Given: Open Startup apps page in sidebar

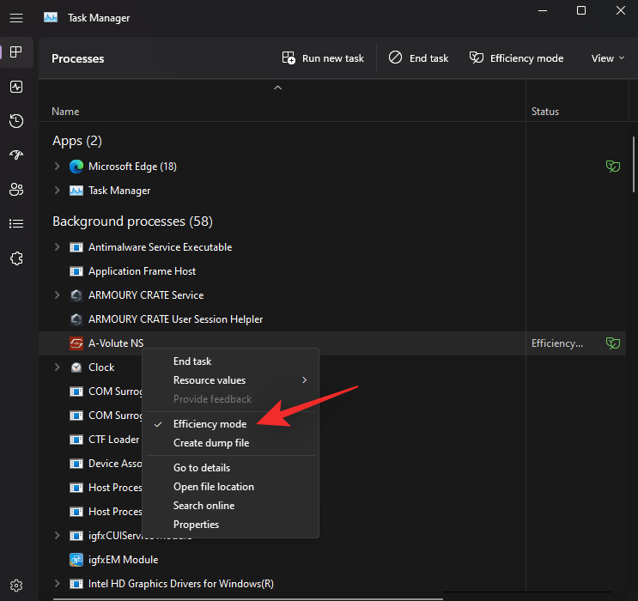Looking at the screenshot, I should coord(16,155).
